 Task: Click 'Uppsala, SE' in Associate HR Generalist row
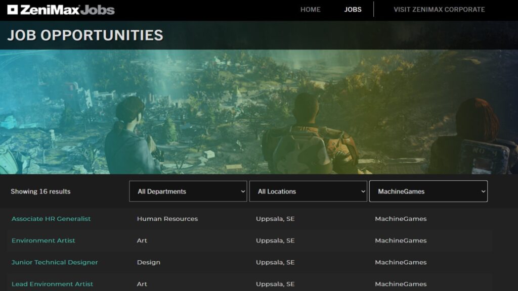point(275,219)
